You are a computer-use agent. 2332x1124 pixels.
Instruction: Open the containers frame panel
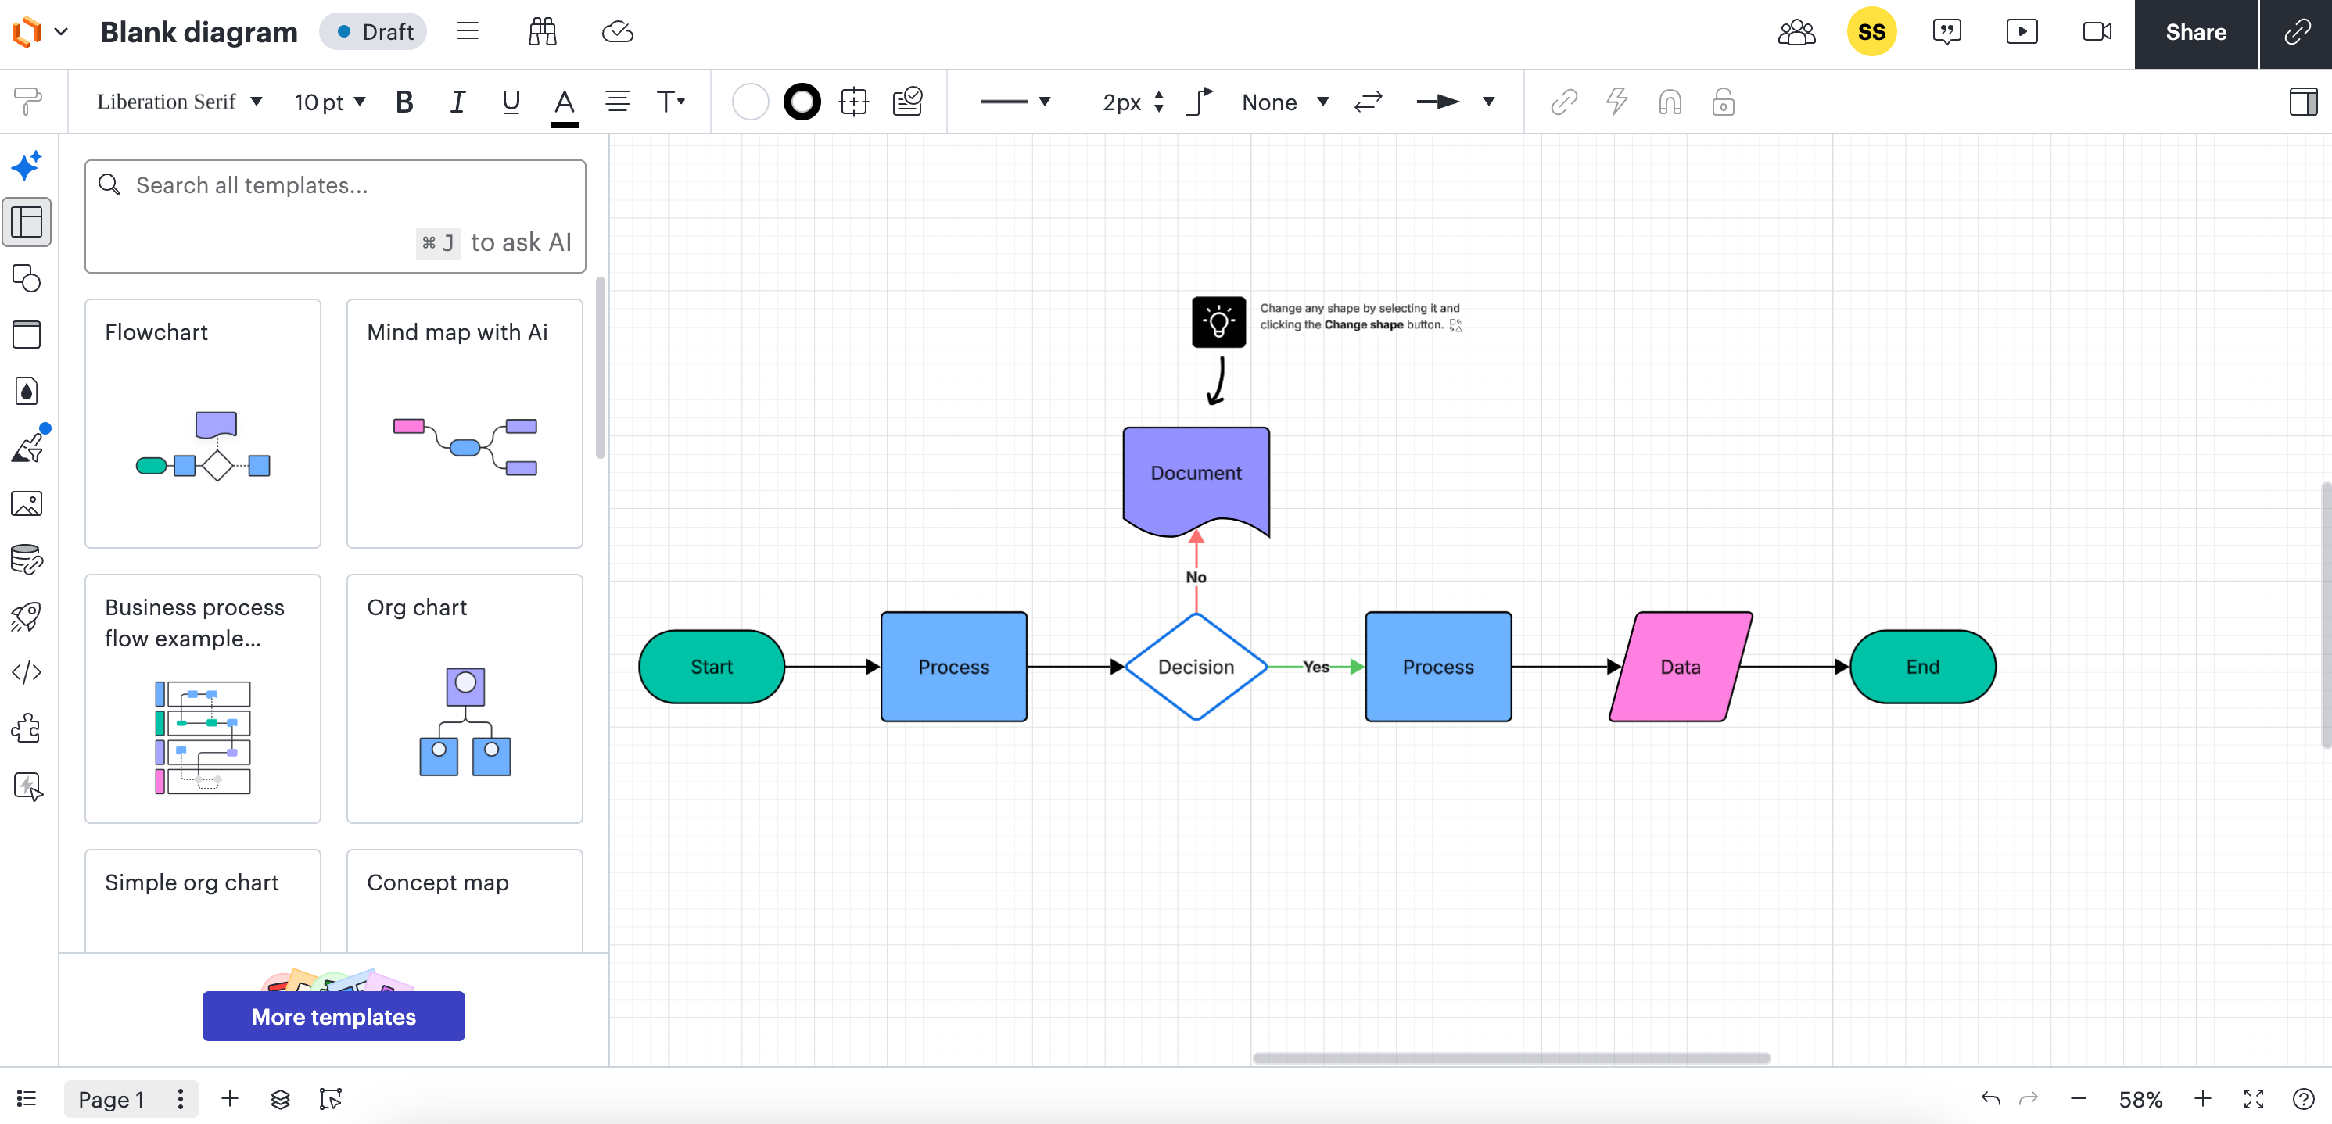tap(27, 334)
